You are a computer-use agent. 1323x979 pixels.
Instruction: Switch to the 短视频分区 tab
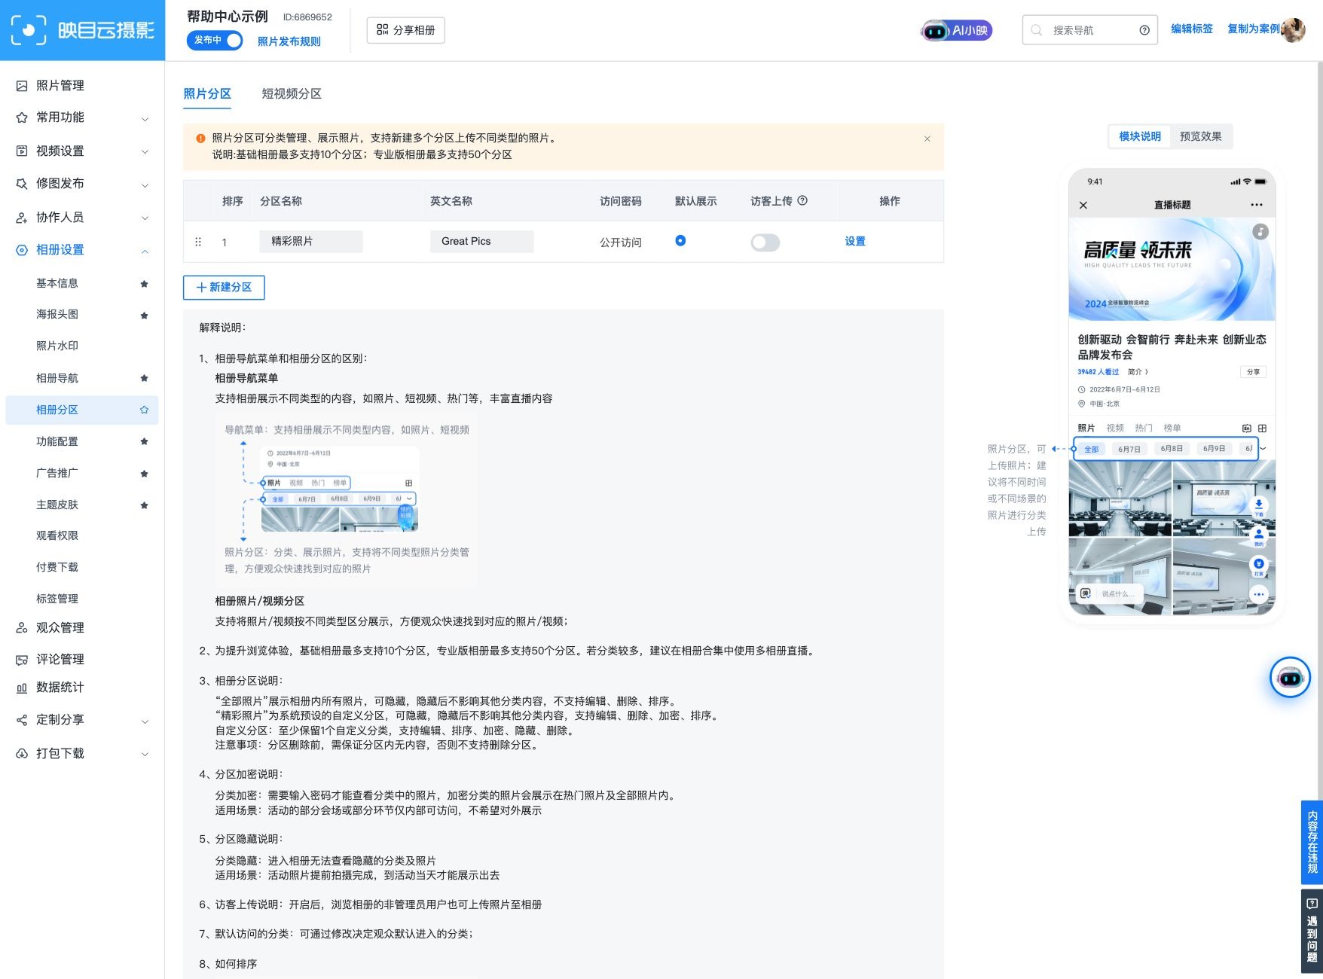pyautogui.click(x=292, y=93)
